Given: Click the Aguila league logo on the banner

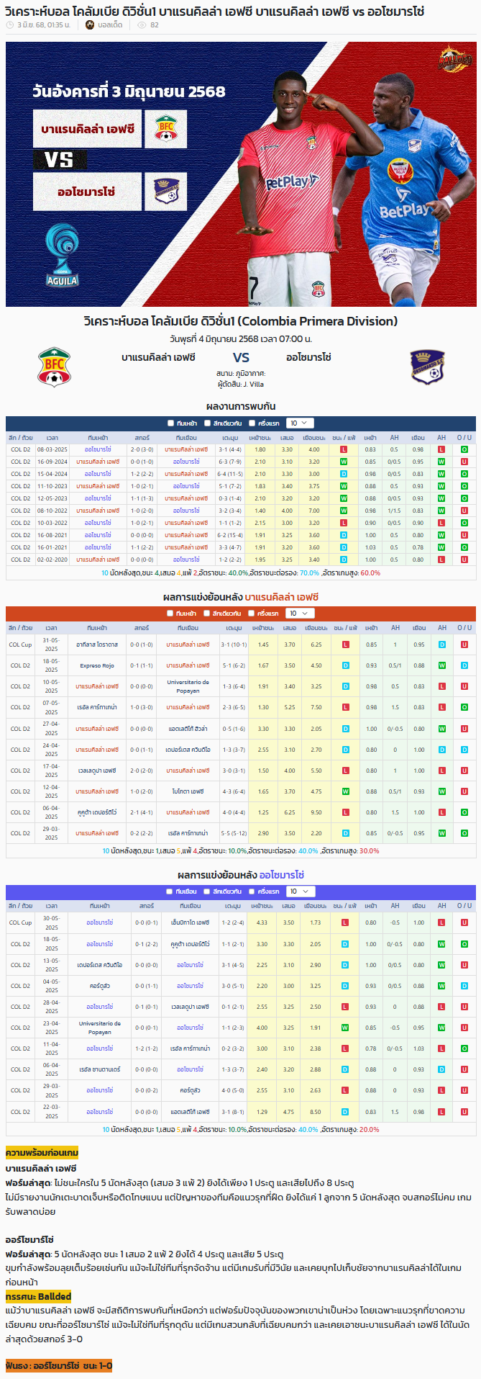Looking at the screenshot, I should click(x=62, y=256).
